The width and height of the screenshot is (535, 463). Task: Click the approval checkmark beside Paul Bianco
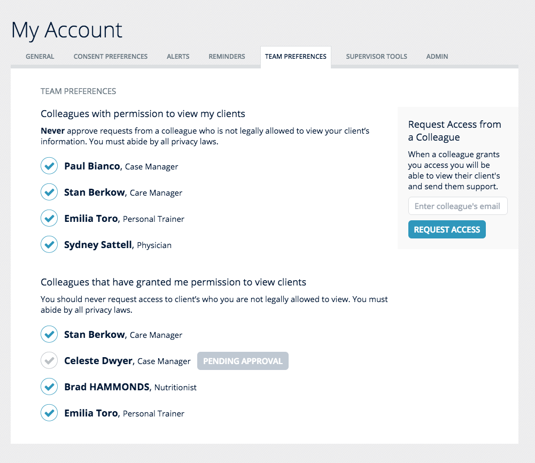[x=49, y=166]
